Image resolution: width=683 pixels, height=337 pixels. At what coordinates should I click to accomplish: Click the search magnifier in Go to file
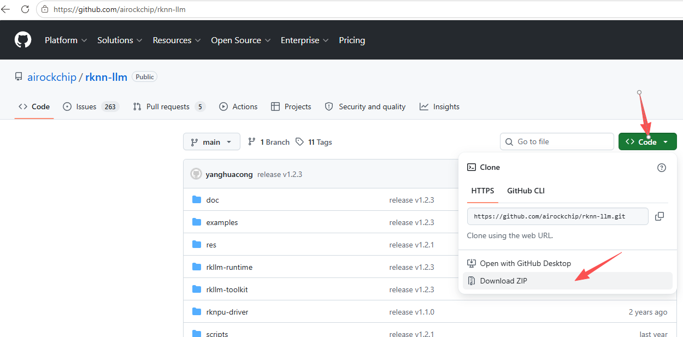[509, 141]
